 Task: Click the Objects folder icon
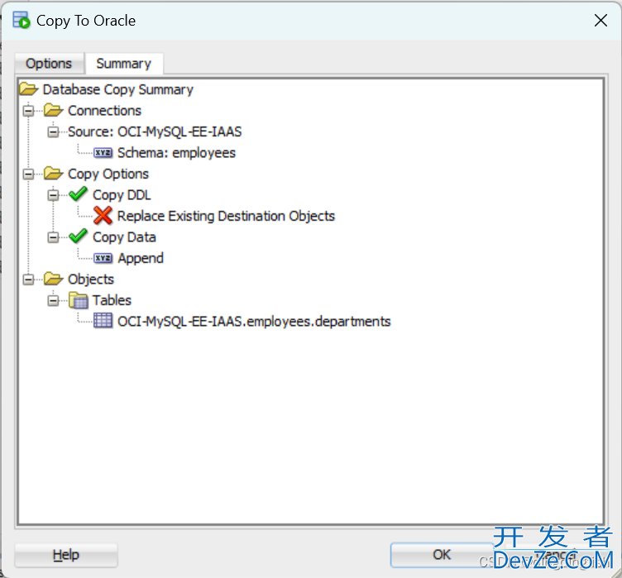pyautogui.click(x=54, y=279)
